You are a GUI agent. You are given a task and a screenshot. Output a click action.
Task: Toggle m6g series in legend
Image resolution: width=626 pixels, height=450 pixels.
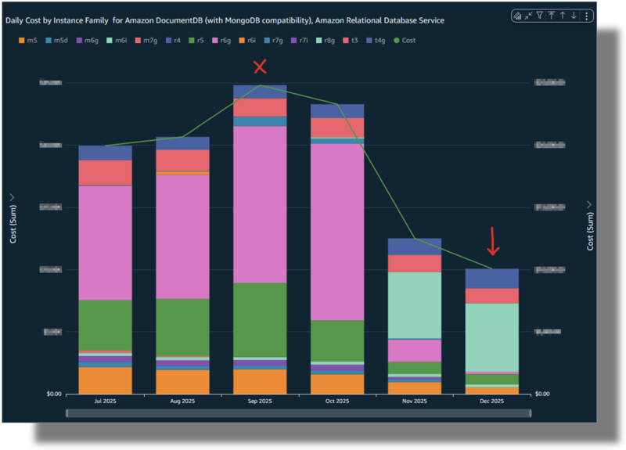click(87, 41)
